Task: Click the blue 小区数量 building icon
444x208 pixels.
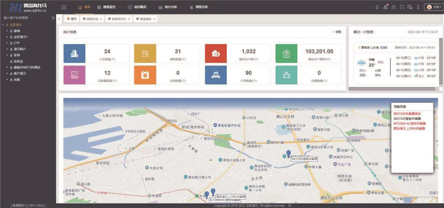Action: pyautogui.click(x=74, y=54)
